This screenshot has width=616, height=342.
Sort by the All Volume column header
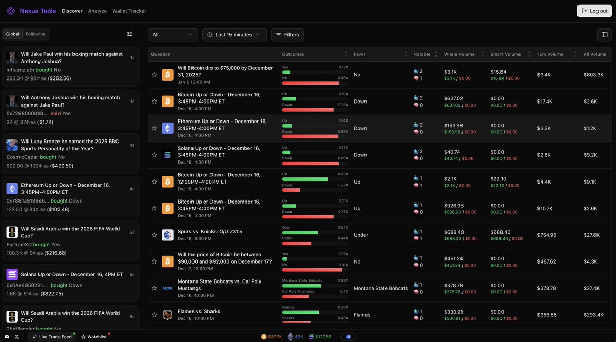point(595,54)
